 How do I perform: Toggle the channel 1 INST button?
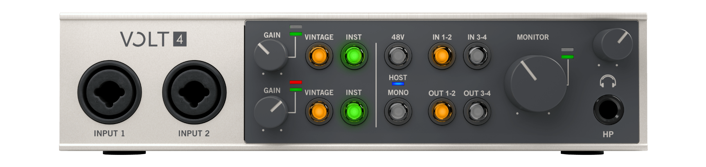coord(354,56)
